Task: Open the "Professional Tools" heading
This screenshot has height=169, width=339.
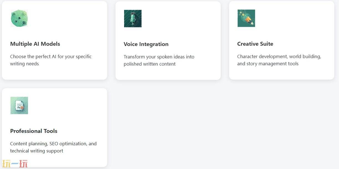Action: tap(34, 131)
